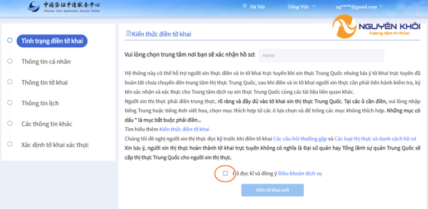
Task: Open the Thông tin tờ khai step
Action: point(45,82)
